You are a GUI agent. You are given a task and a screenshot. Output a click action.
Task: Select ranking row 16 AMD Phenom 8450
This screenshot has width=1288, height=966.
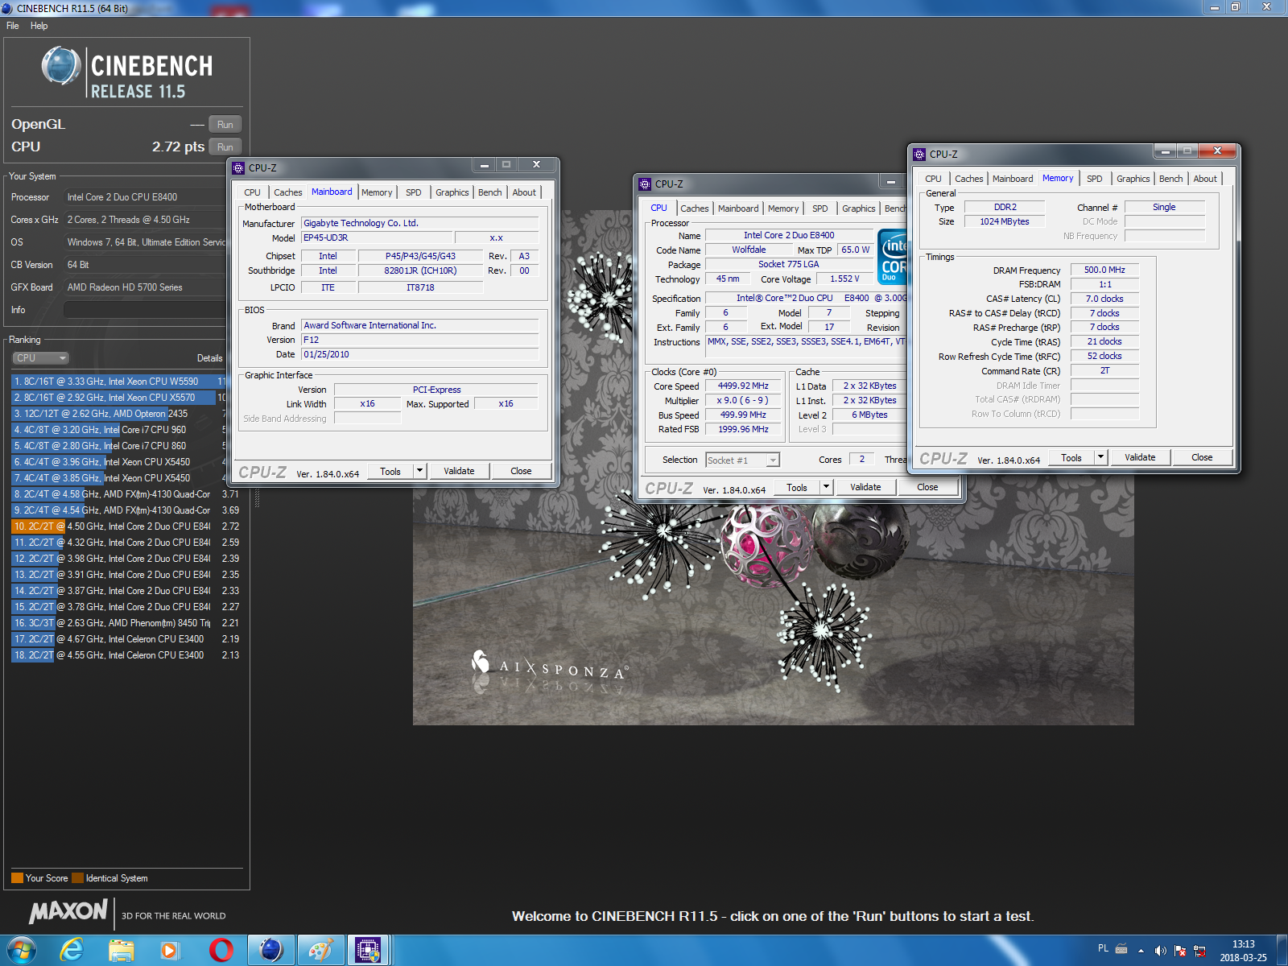pos(126,623)
